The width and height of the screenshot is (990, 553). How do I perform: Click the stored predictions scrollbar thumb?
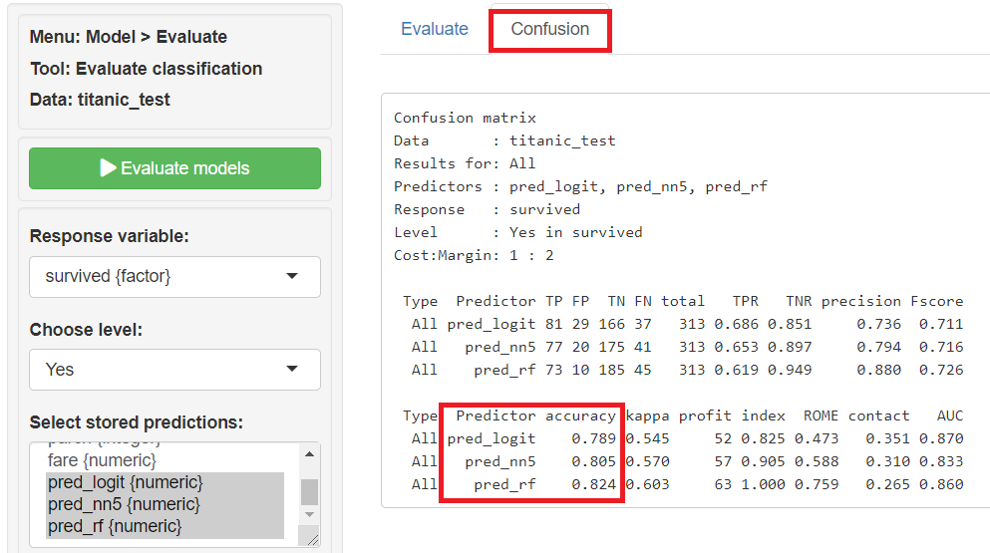[x=310, y=491]
